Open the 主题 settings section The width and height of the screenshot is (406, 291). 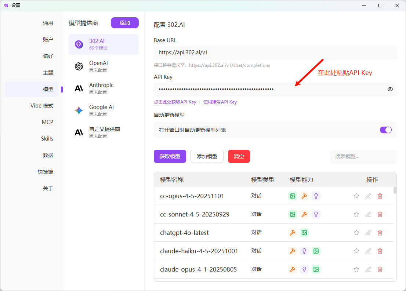(x=48, y=73)
